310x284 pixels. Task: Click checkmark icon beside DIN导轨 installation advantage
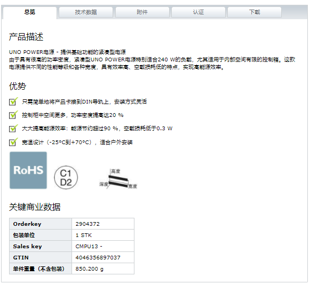tap(13, 101)
